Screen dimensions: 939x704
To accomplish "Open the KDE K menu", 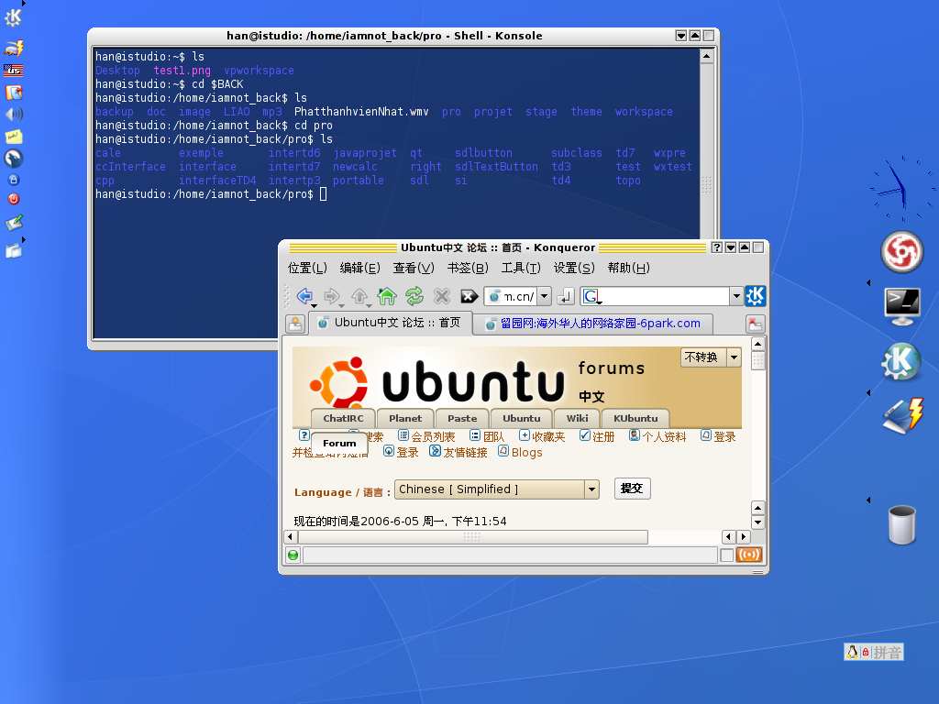I will click(13, 18).
